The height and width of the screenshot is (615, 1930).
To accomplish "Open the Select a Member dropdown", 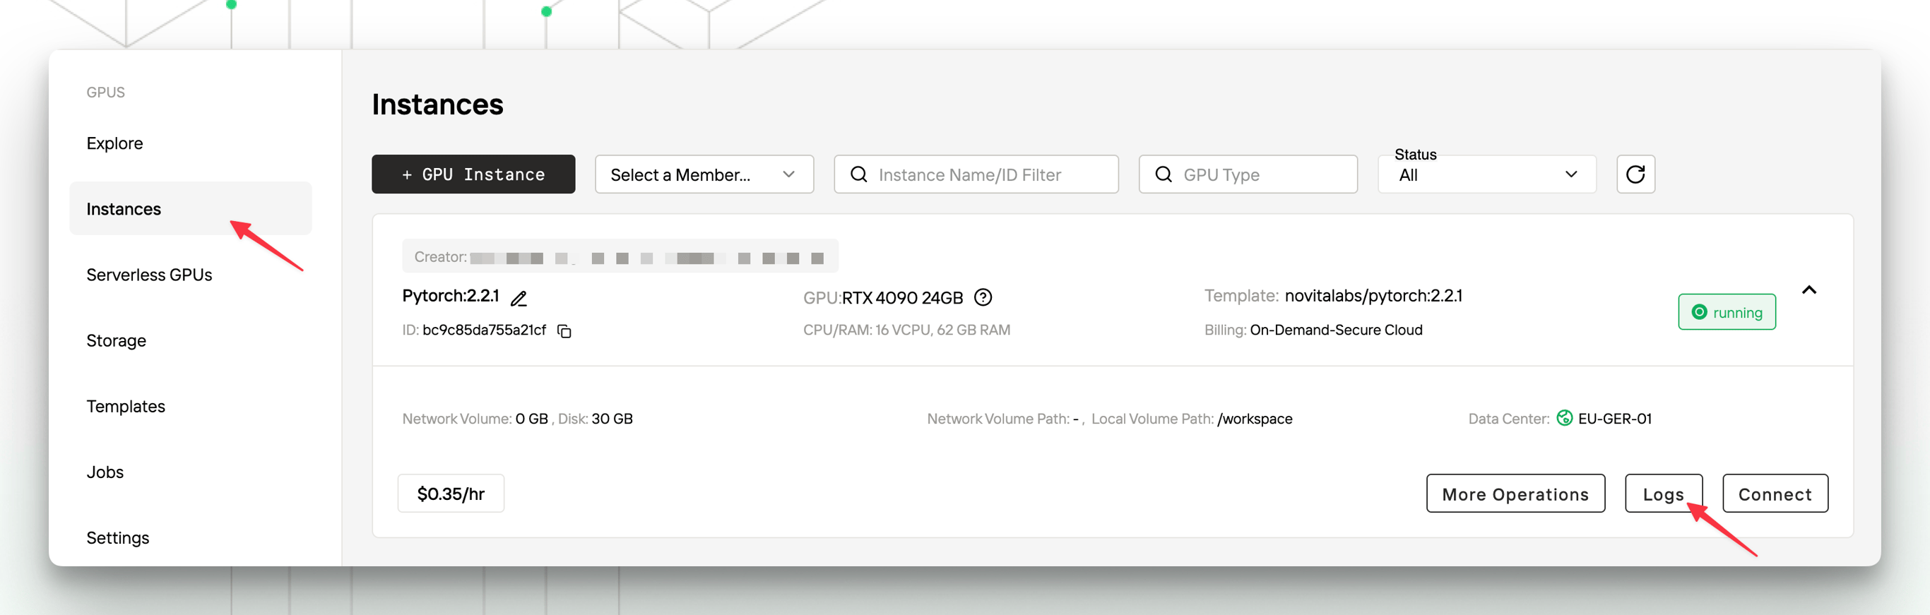I will pyautogui.click(x=704, y=174).
